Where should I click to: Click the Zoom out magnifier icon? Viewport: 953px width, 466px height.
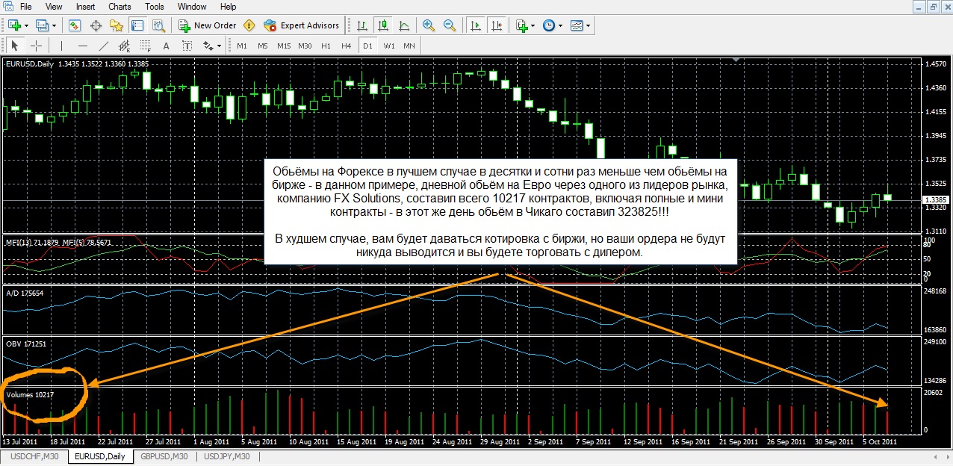click(450, 25)
